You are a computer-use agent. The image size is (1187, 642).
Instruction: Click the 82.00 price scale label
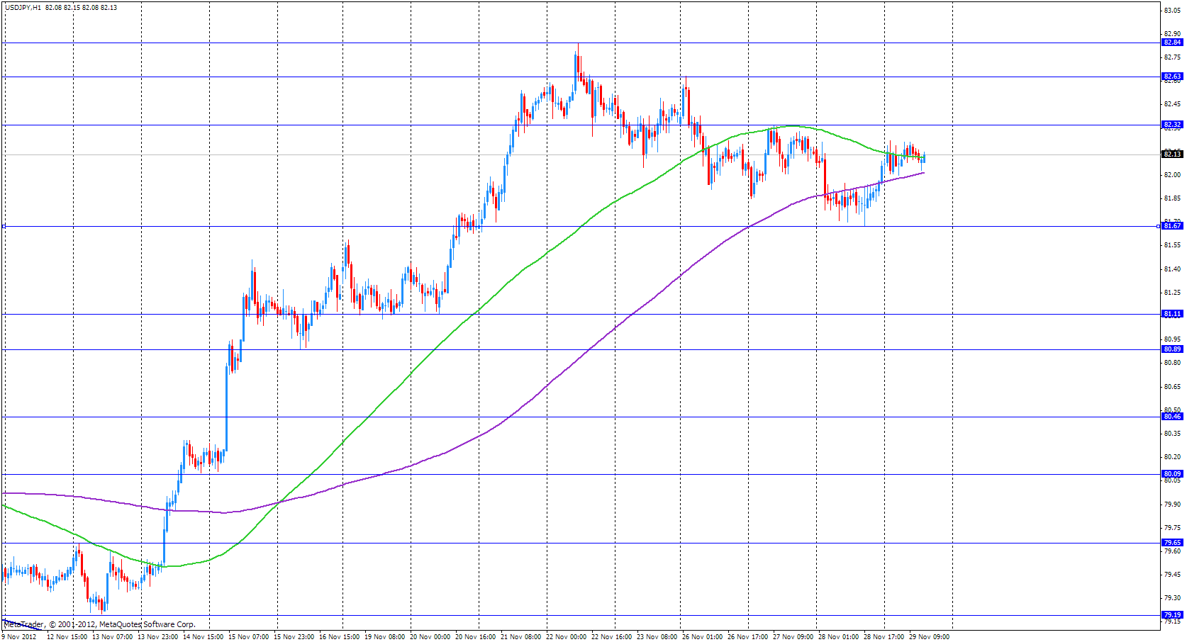[x=1172, y=175]
